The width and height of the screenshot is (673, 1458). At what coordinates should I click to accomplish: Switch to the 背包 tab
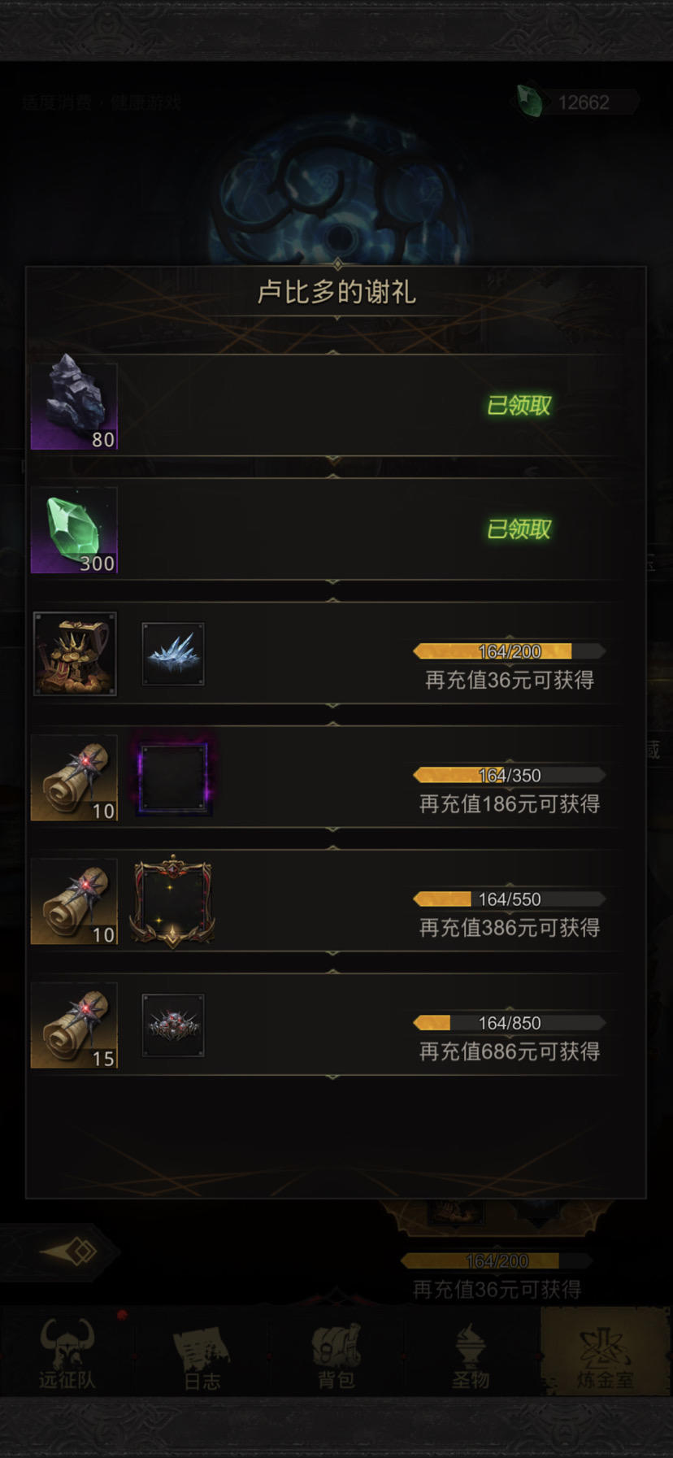click(336, 1353)
